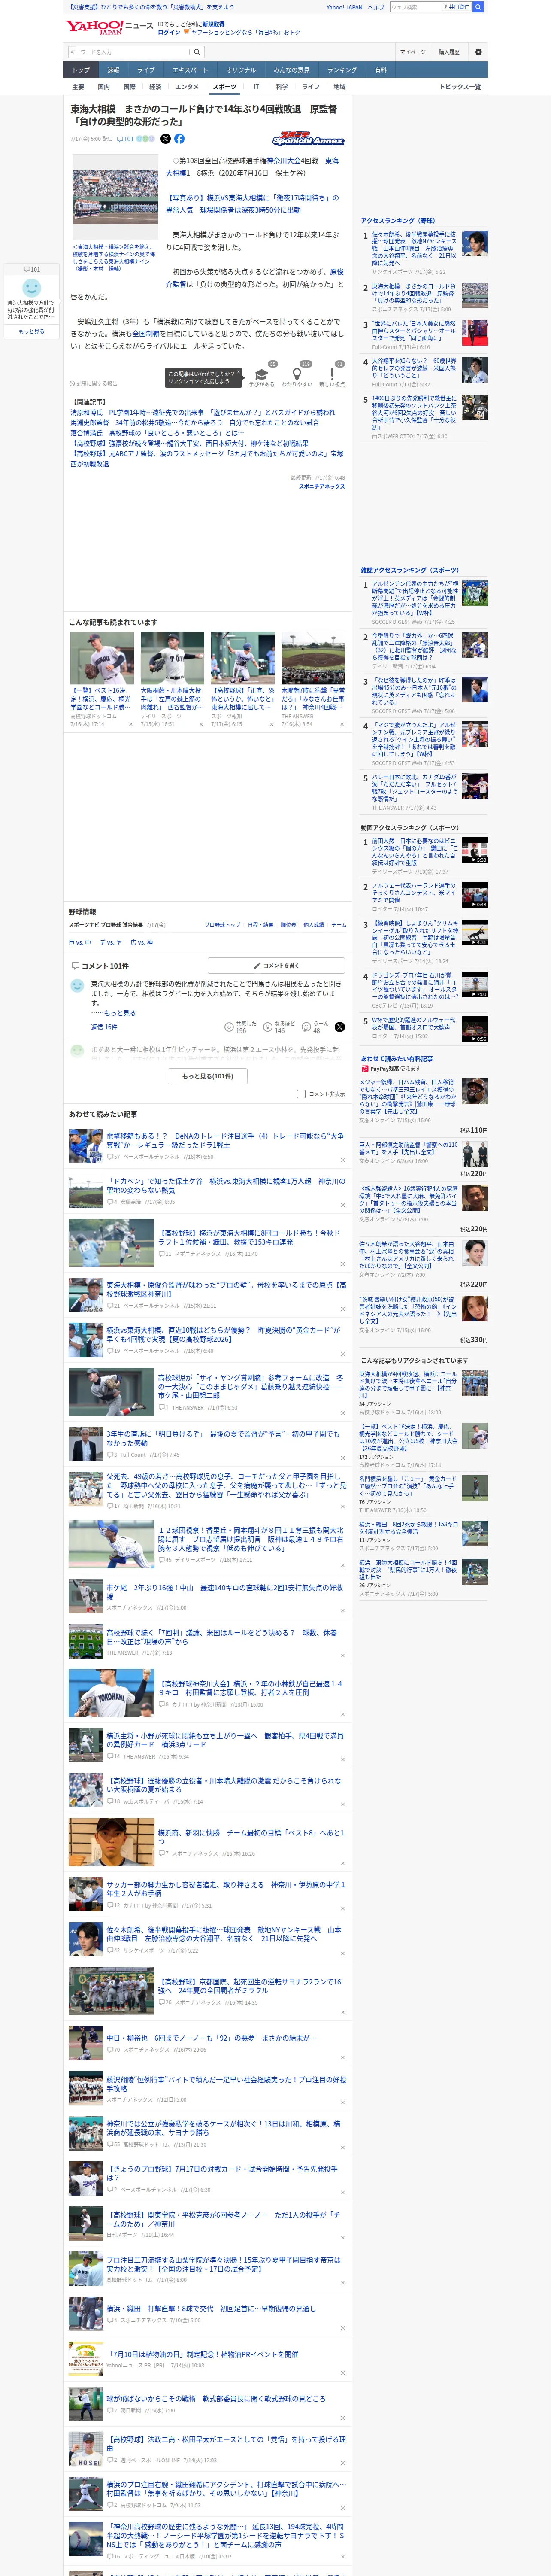The width and height of the screenshot is (551, 2576).
Task: Open the みんなの意見 navigation tab
Action: click(291, 70)
